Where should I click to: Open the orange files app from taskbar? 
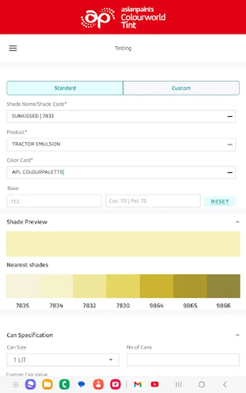pos(47,384)
